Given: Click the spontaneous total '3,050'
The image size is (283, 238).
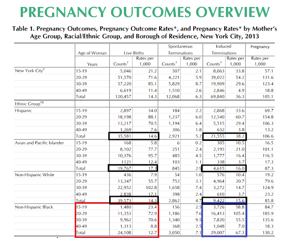Looking at the screenshot, I should tap(174, 233).
